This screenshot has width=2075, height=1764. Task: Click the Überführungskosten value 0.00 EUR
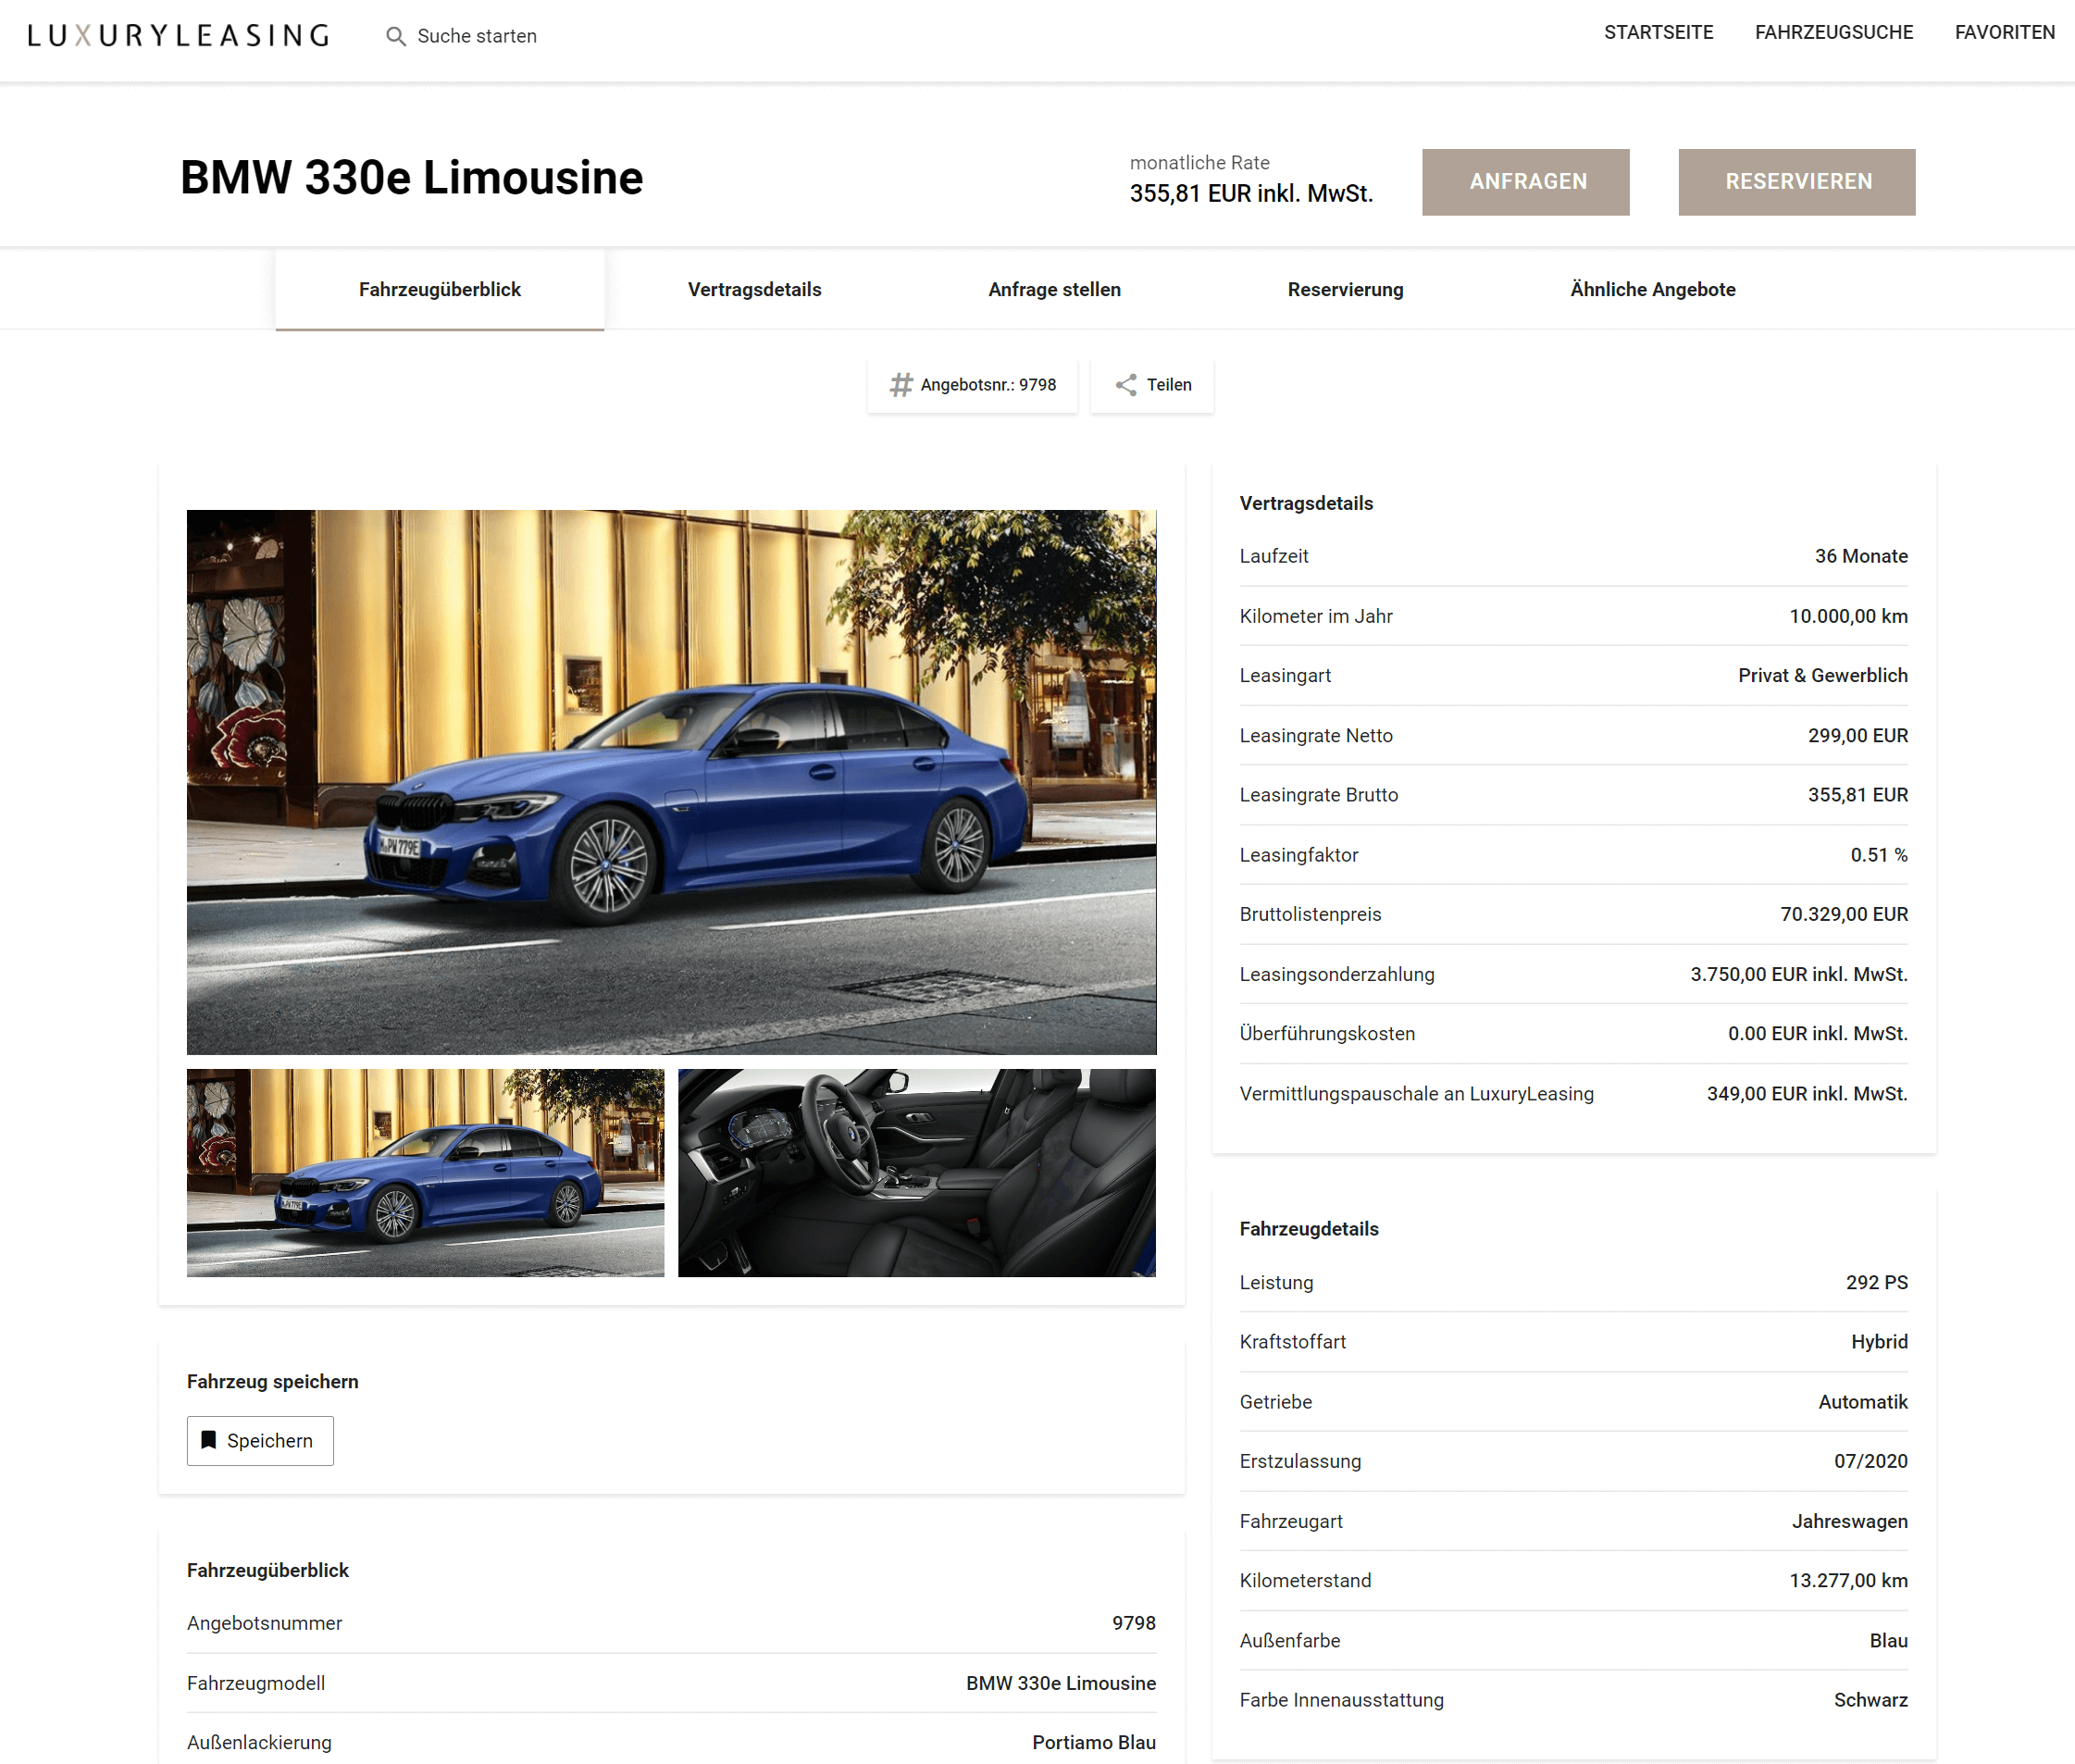pyautogui.click(x=1817, y=1033)
